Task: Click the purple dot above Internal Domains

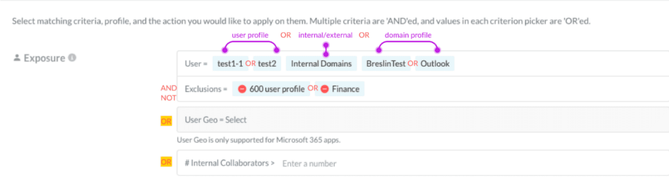Action: point(325,45)
